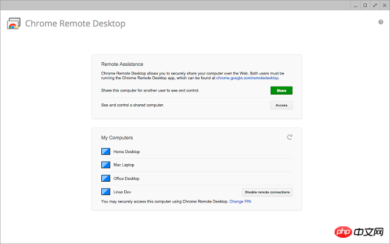This screenshot has height=244, width=390.
Task: Close the Chrome Remote Desktop window
Action: click(385, 5)
